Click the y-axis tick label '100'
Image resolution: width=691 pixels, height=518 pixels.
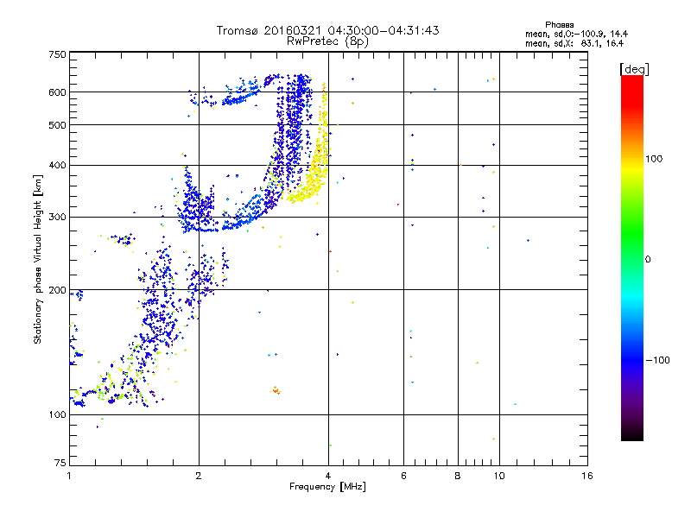[57, 415]
